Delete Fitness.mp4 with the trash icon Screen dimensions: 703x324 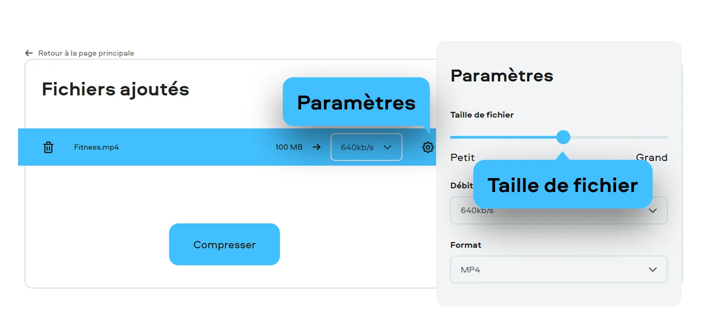48,147
